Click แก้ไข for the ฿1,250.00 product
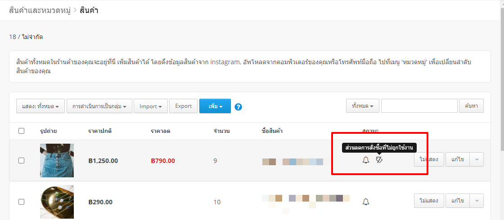 pos(457,159)
